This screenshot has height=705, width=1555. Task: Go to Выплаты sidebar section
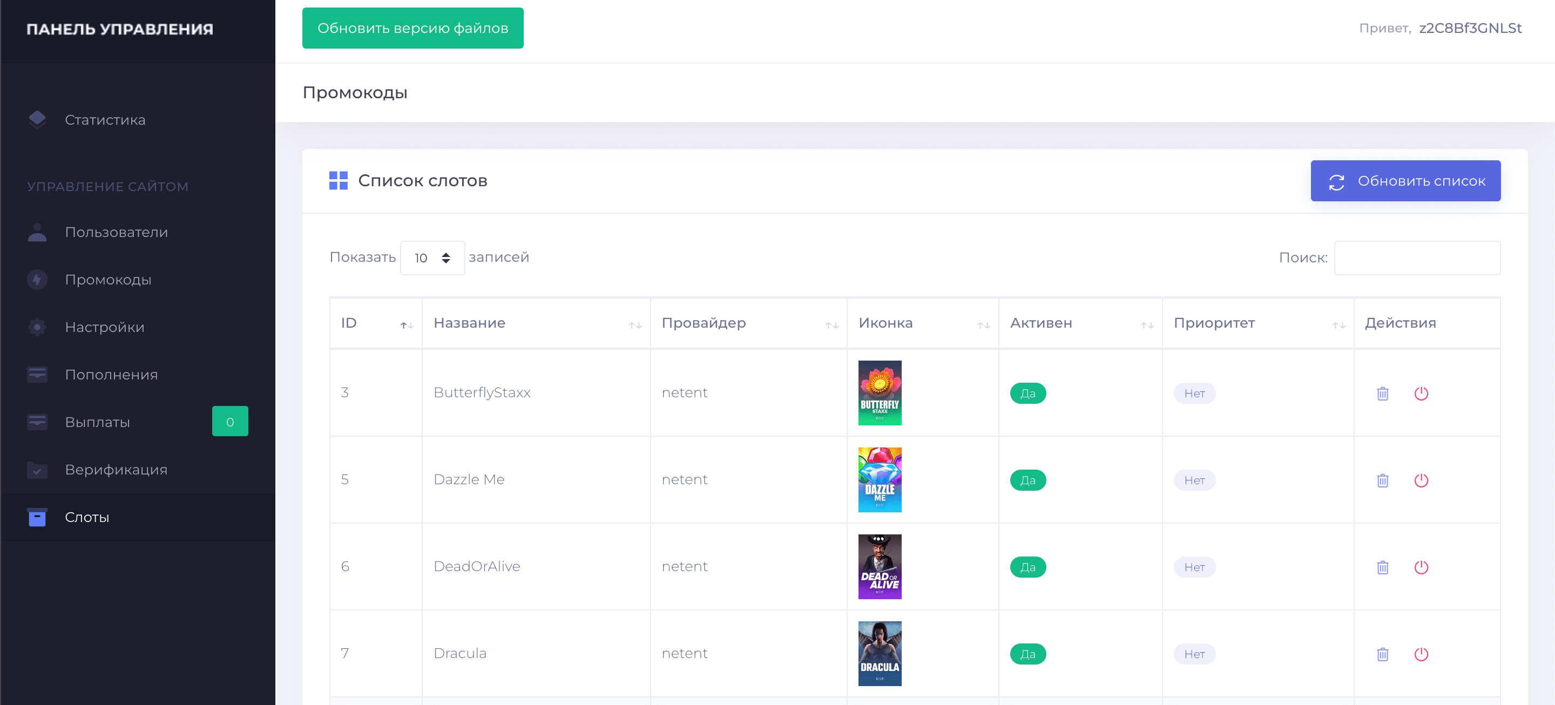(97, 422)
